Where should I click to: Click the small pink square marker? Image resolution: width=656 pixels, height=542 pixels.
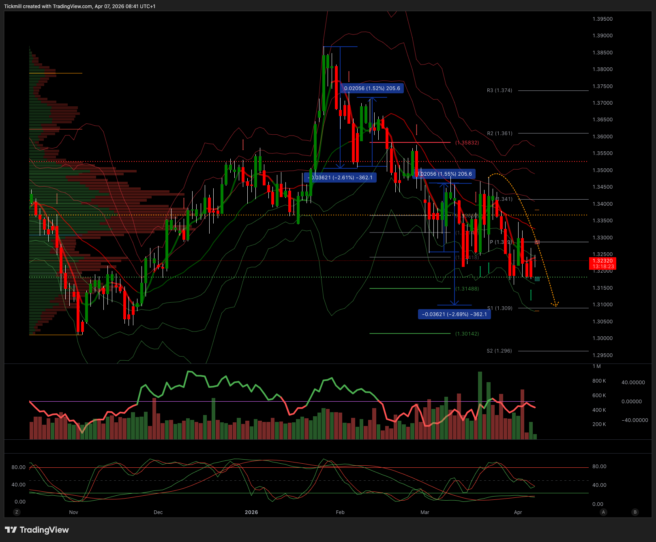pos(537,242)
